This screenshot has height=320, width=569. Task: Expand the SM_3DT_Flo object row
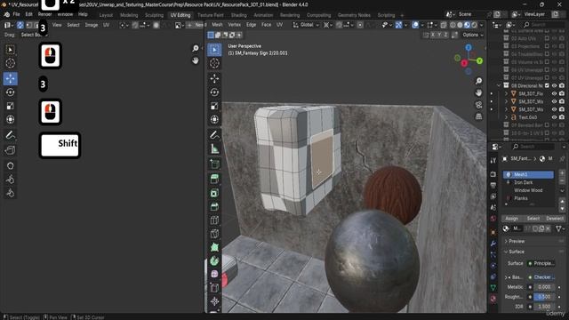[x=506, y=93]
